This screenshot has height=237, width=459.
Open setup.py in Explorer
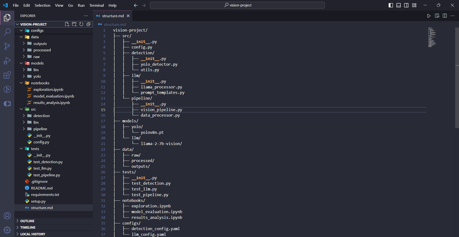(54, 201)
